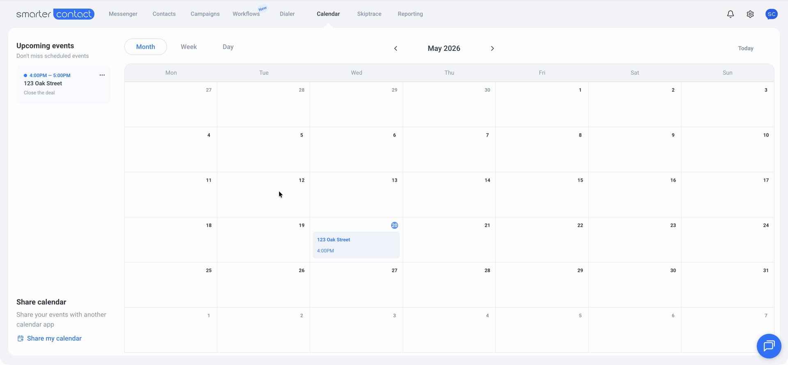Viewport: 788px width, 365px height.
Task: Jump to Today
Action: click(x=746, y=48)
